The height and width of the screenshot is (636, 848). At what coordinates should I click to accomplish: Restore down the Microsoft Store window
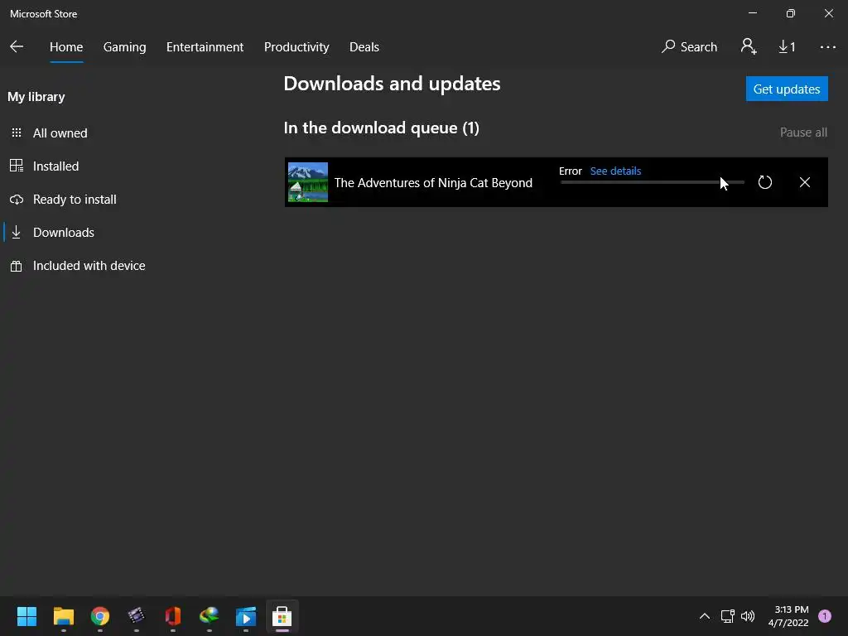click(790, 13)
